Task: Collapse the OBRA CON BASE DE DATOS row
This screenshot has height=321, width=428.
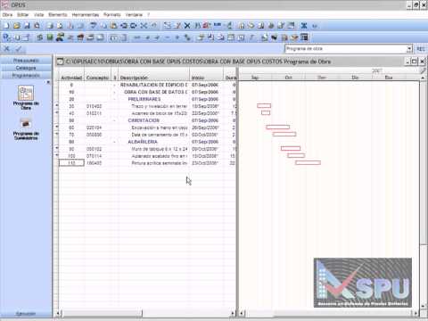Action: tap(114, 92)
